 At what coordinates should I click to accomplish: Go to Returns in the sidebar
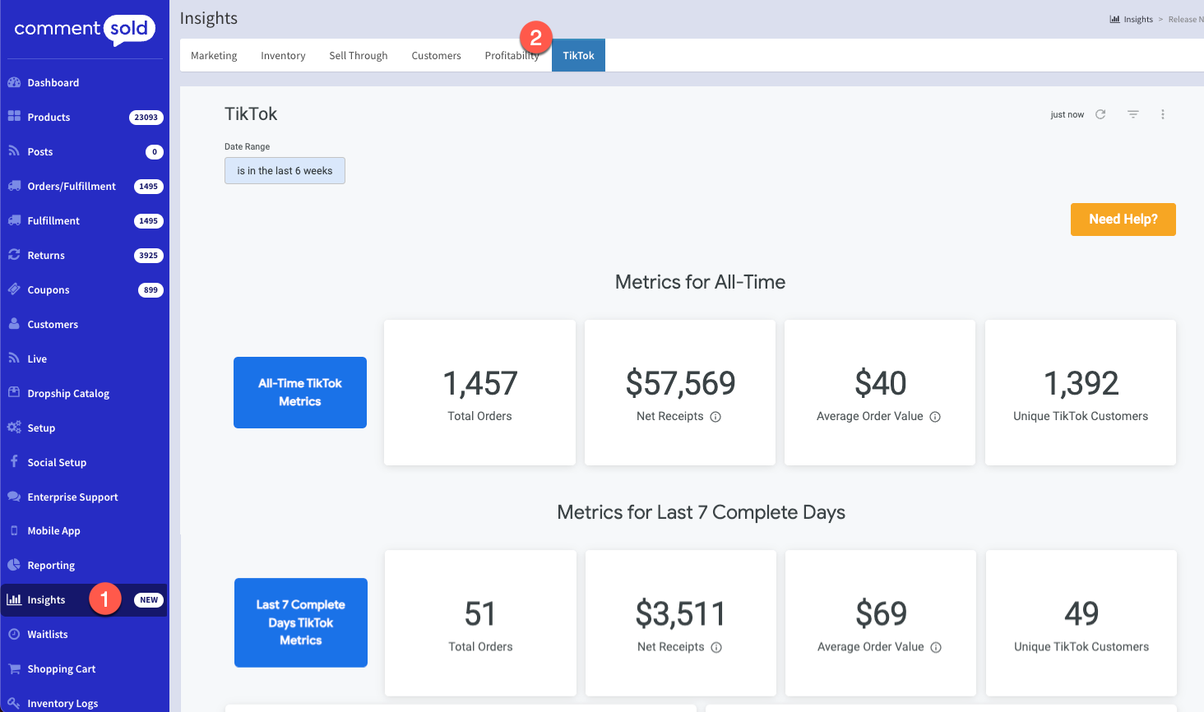click(x=46, y=256)
